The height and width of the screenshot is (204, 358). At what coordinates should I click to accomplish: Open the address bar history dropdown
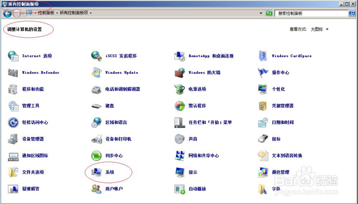click(x=261, y=13)
